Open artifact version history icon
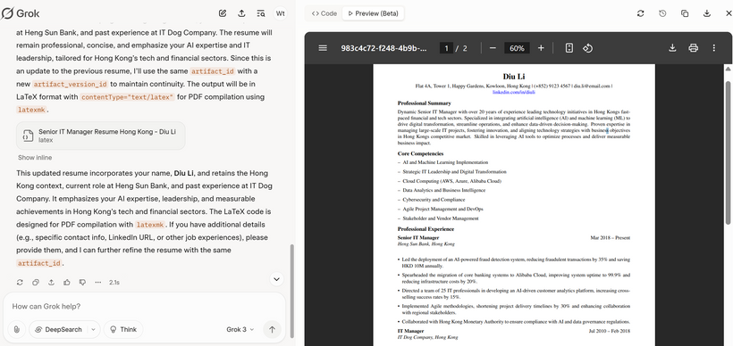This screenshot has width=733, height=346. coord(662,13)
